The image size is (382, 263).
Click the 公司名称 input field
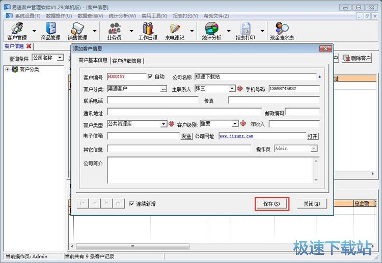pyautogui.click(x=255, y=77)
